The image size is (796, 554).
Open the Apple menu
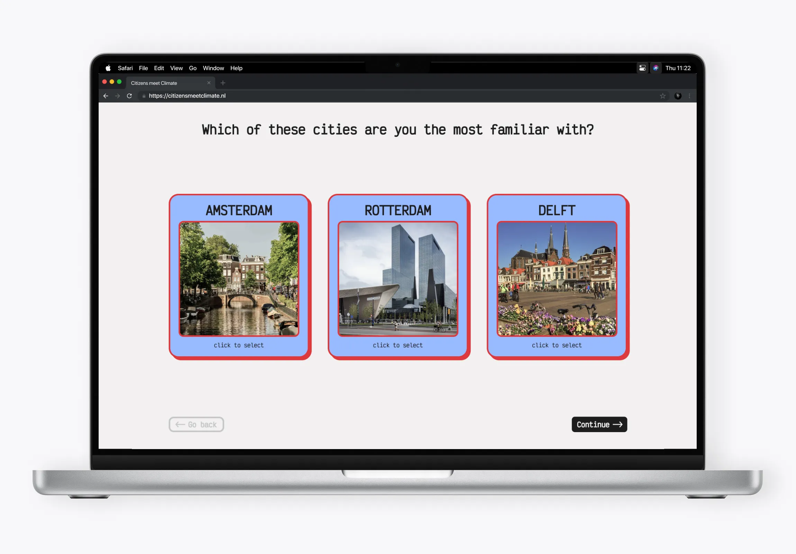click(108, 68)
